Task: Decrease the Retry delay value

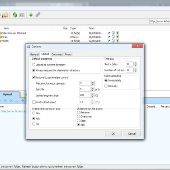Action: pos(135,65)
